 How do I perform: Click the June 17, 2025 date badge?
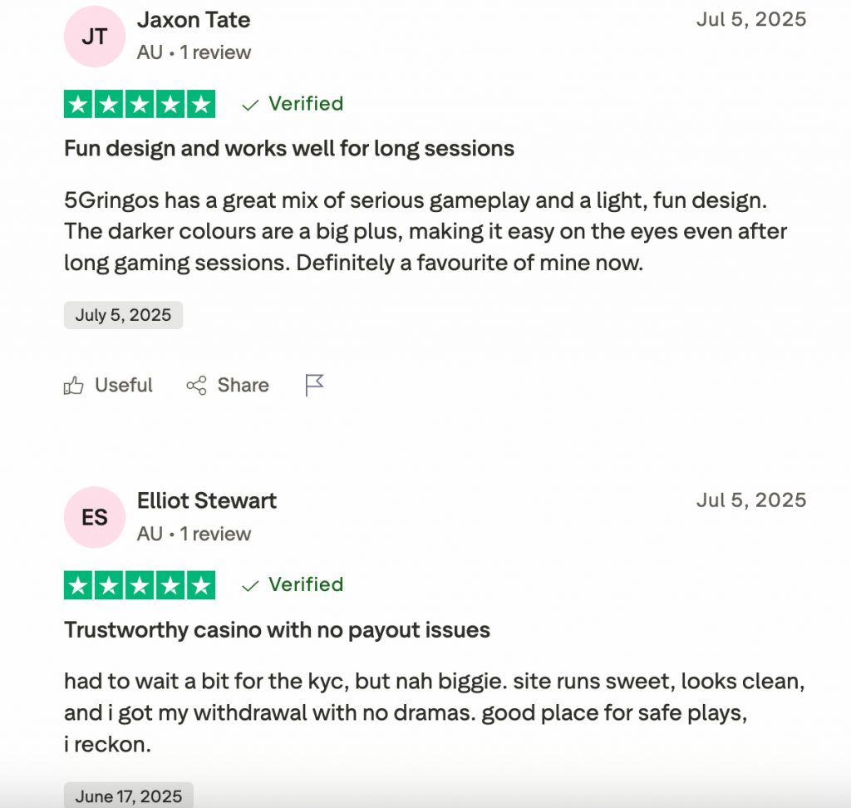[128, 796]
